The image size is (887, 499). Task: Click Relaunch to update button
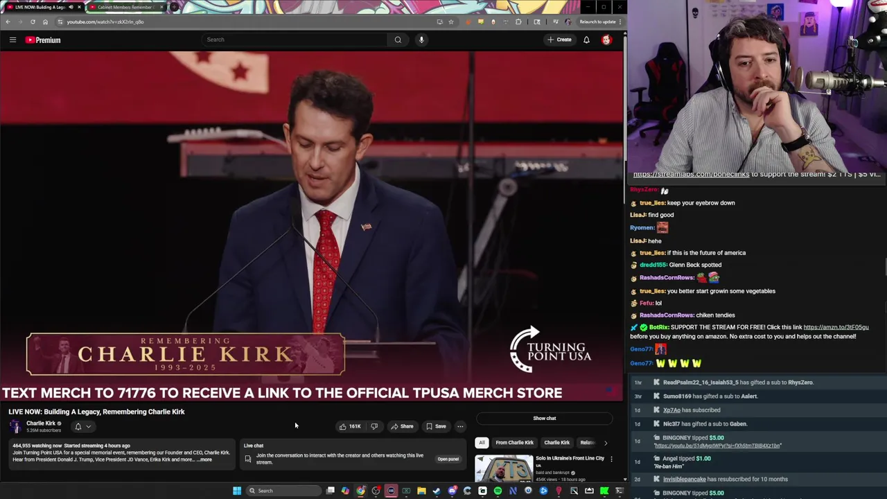click(598, 21)
